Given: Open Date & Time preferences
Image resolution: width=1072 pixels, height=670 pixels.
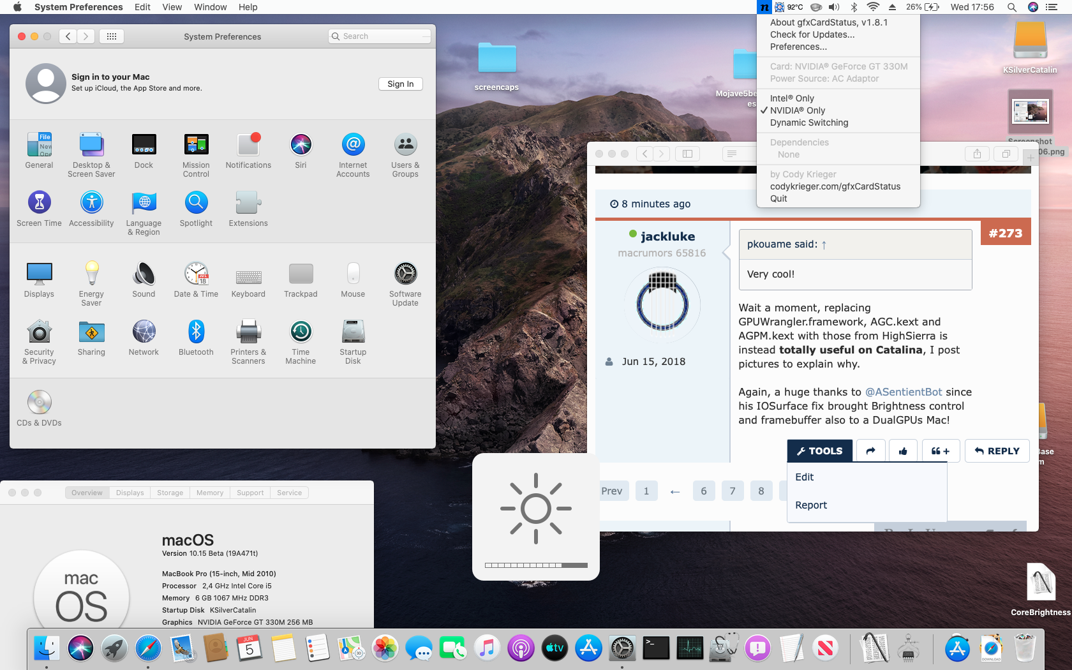Looking at the screenshot, I should point(196,279).
